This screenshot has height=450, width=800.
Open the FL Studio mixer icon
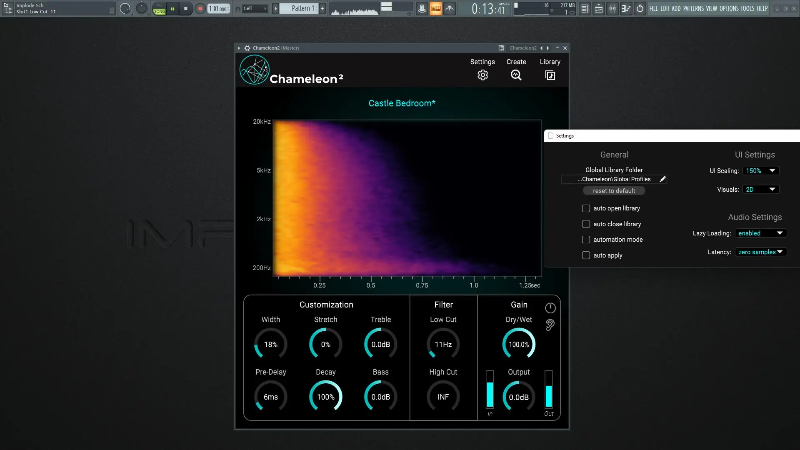[x=612, y=8]
